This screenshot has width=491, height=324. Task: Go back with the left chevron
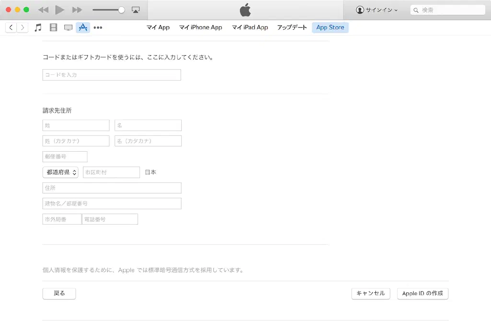11,28
